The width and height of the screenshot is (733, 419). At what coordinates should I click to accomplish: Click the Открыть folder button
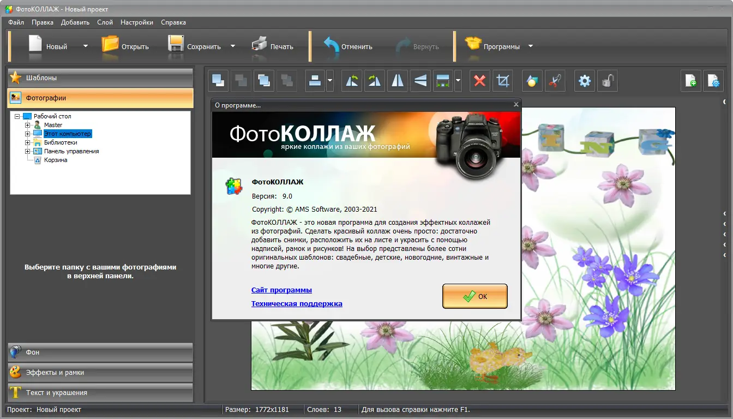point(125,46)
